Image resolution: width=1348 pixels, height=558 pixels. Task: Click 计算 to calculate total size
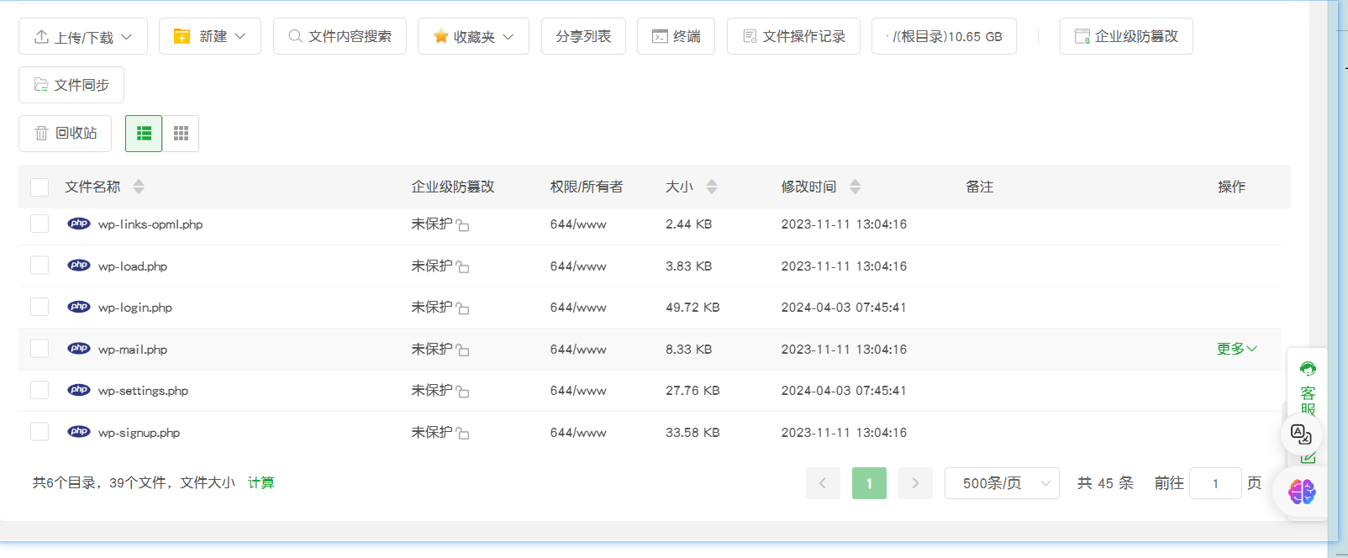pos(261,482)
